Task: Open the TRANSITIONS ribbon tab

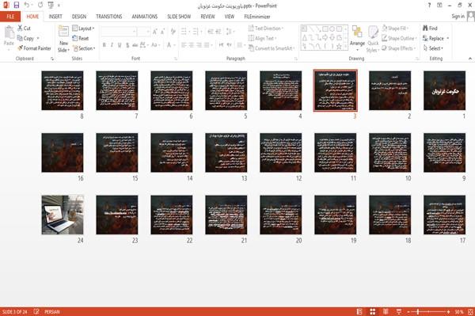Action: (x=109, y=17)
